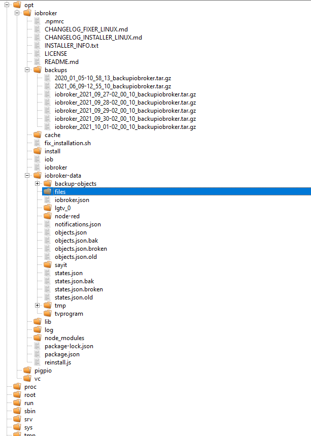Viewport: 311px width, 436px height.
Task: Expand the tmp folder inside iobroker-data
Action: (x=37, y=306)
